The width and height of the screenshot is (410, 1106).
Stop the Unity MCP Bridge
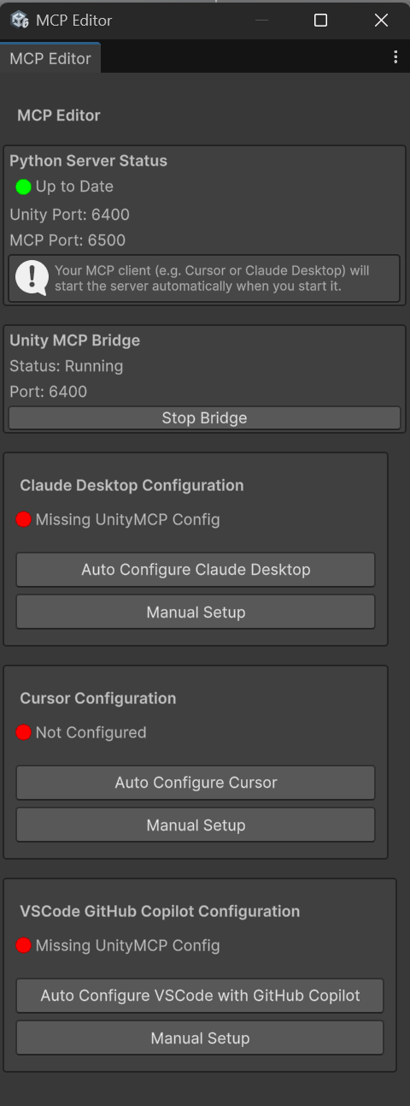204,417
